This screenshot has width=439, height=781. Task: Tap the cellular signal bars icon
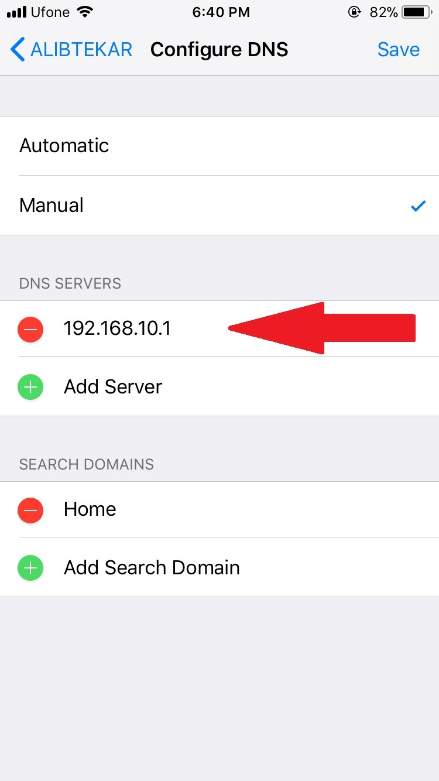point(17,12)
